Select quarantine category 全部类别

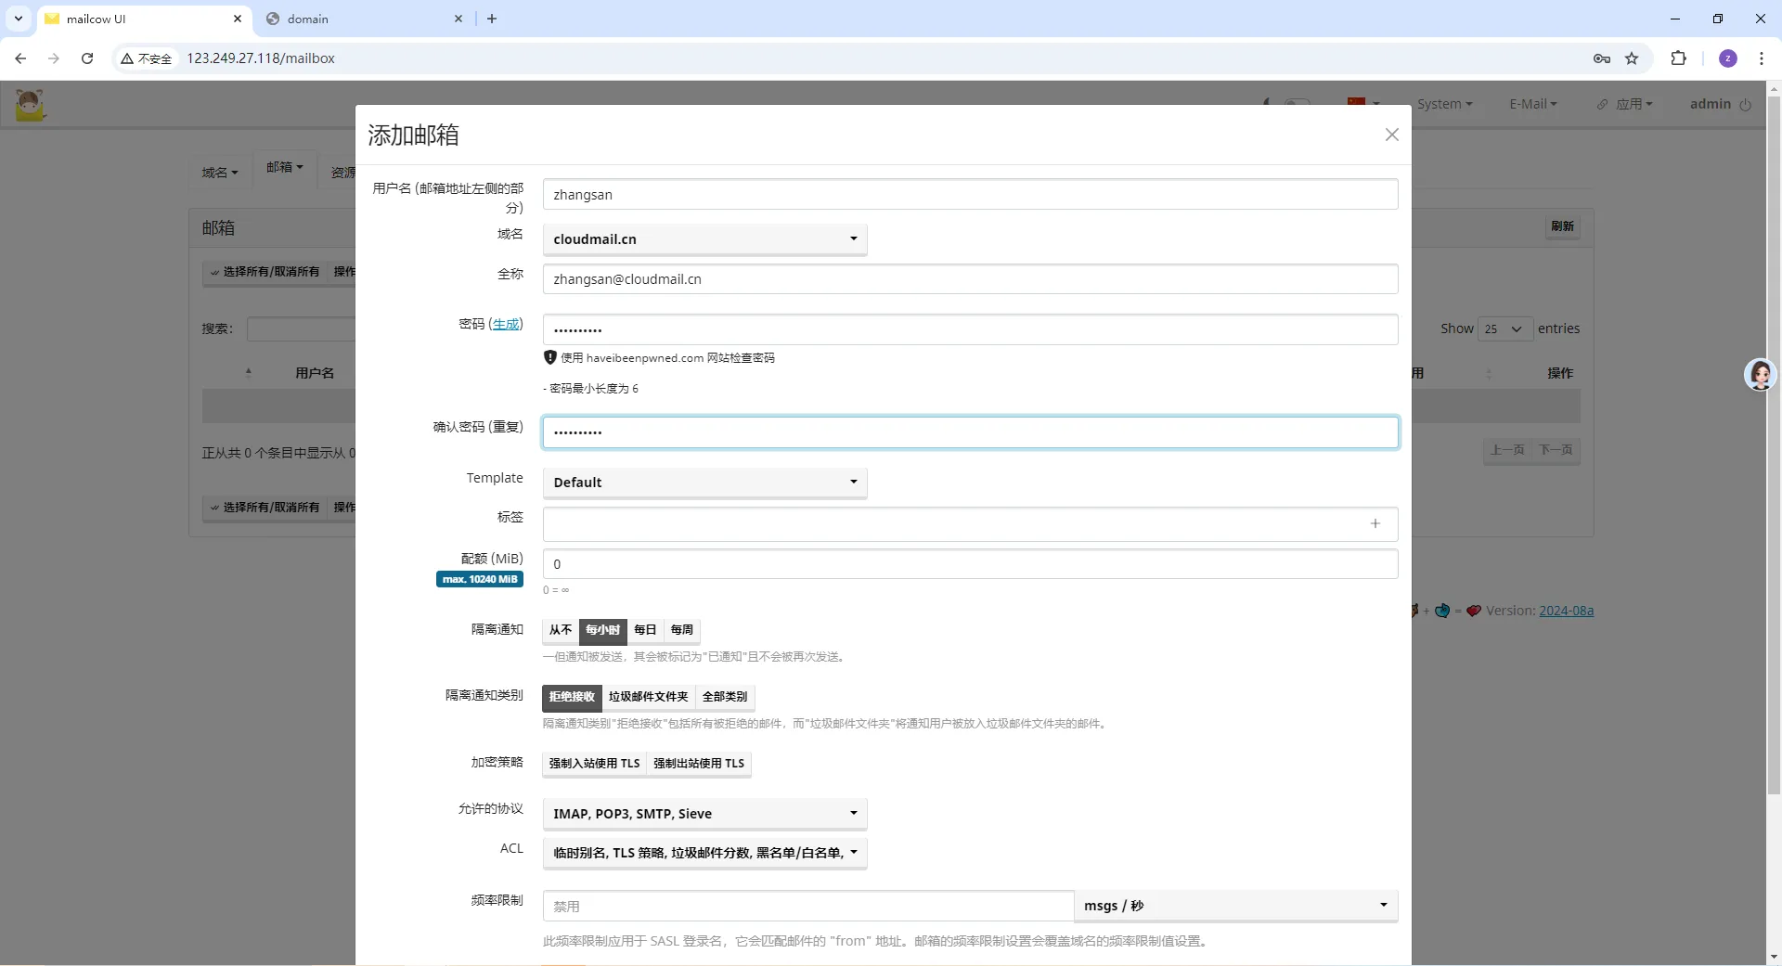pos(725,697)
